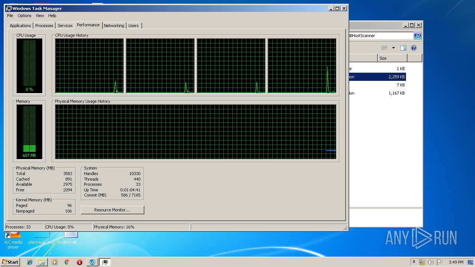
Task: Click the Commit (MB) value 586 / 7165
Action: point(131,195)
